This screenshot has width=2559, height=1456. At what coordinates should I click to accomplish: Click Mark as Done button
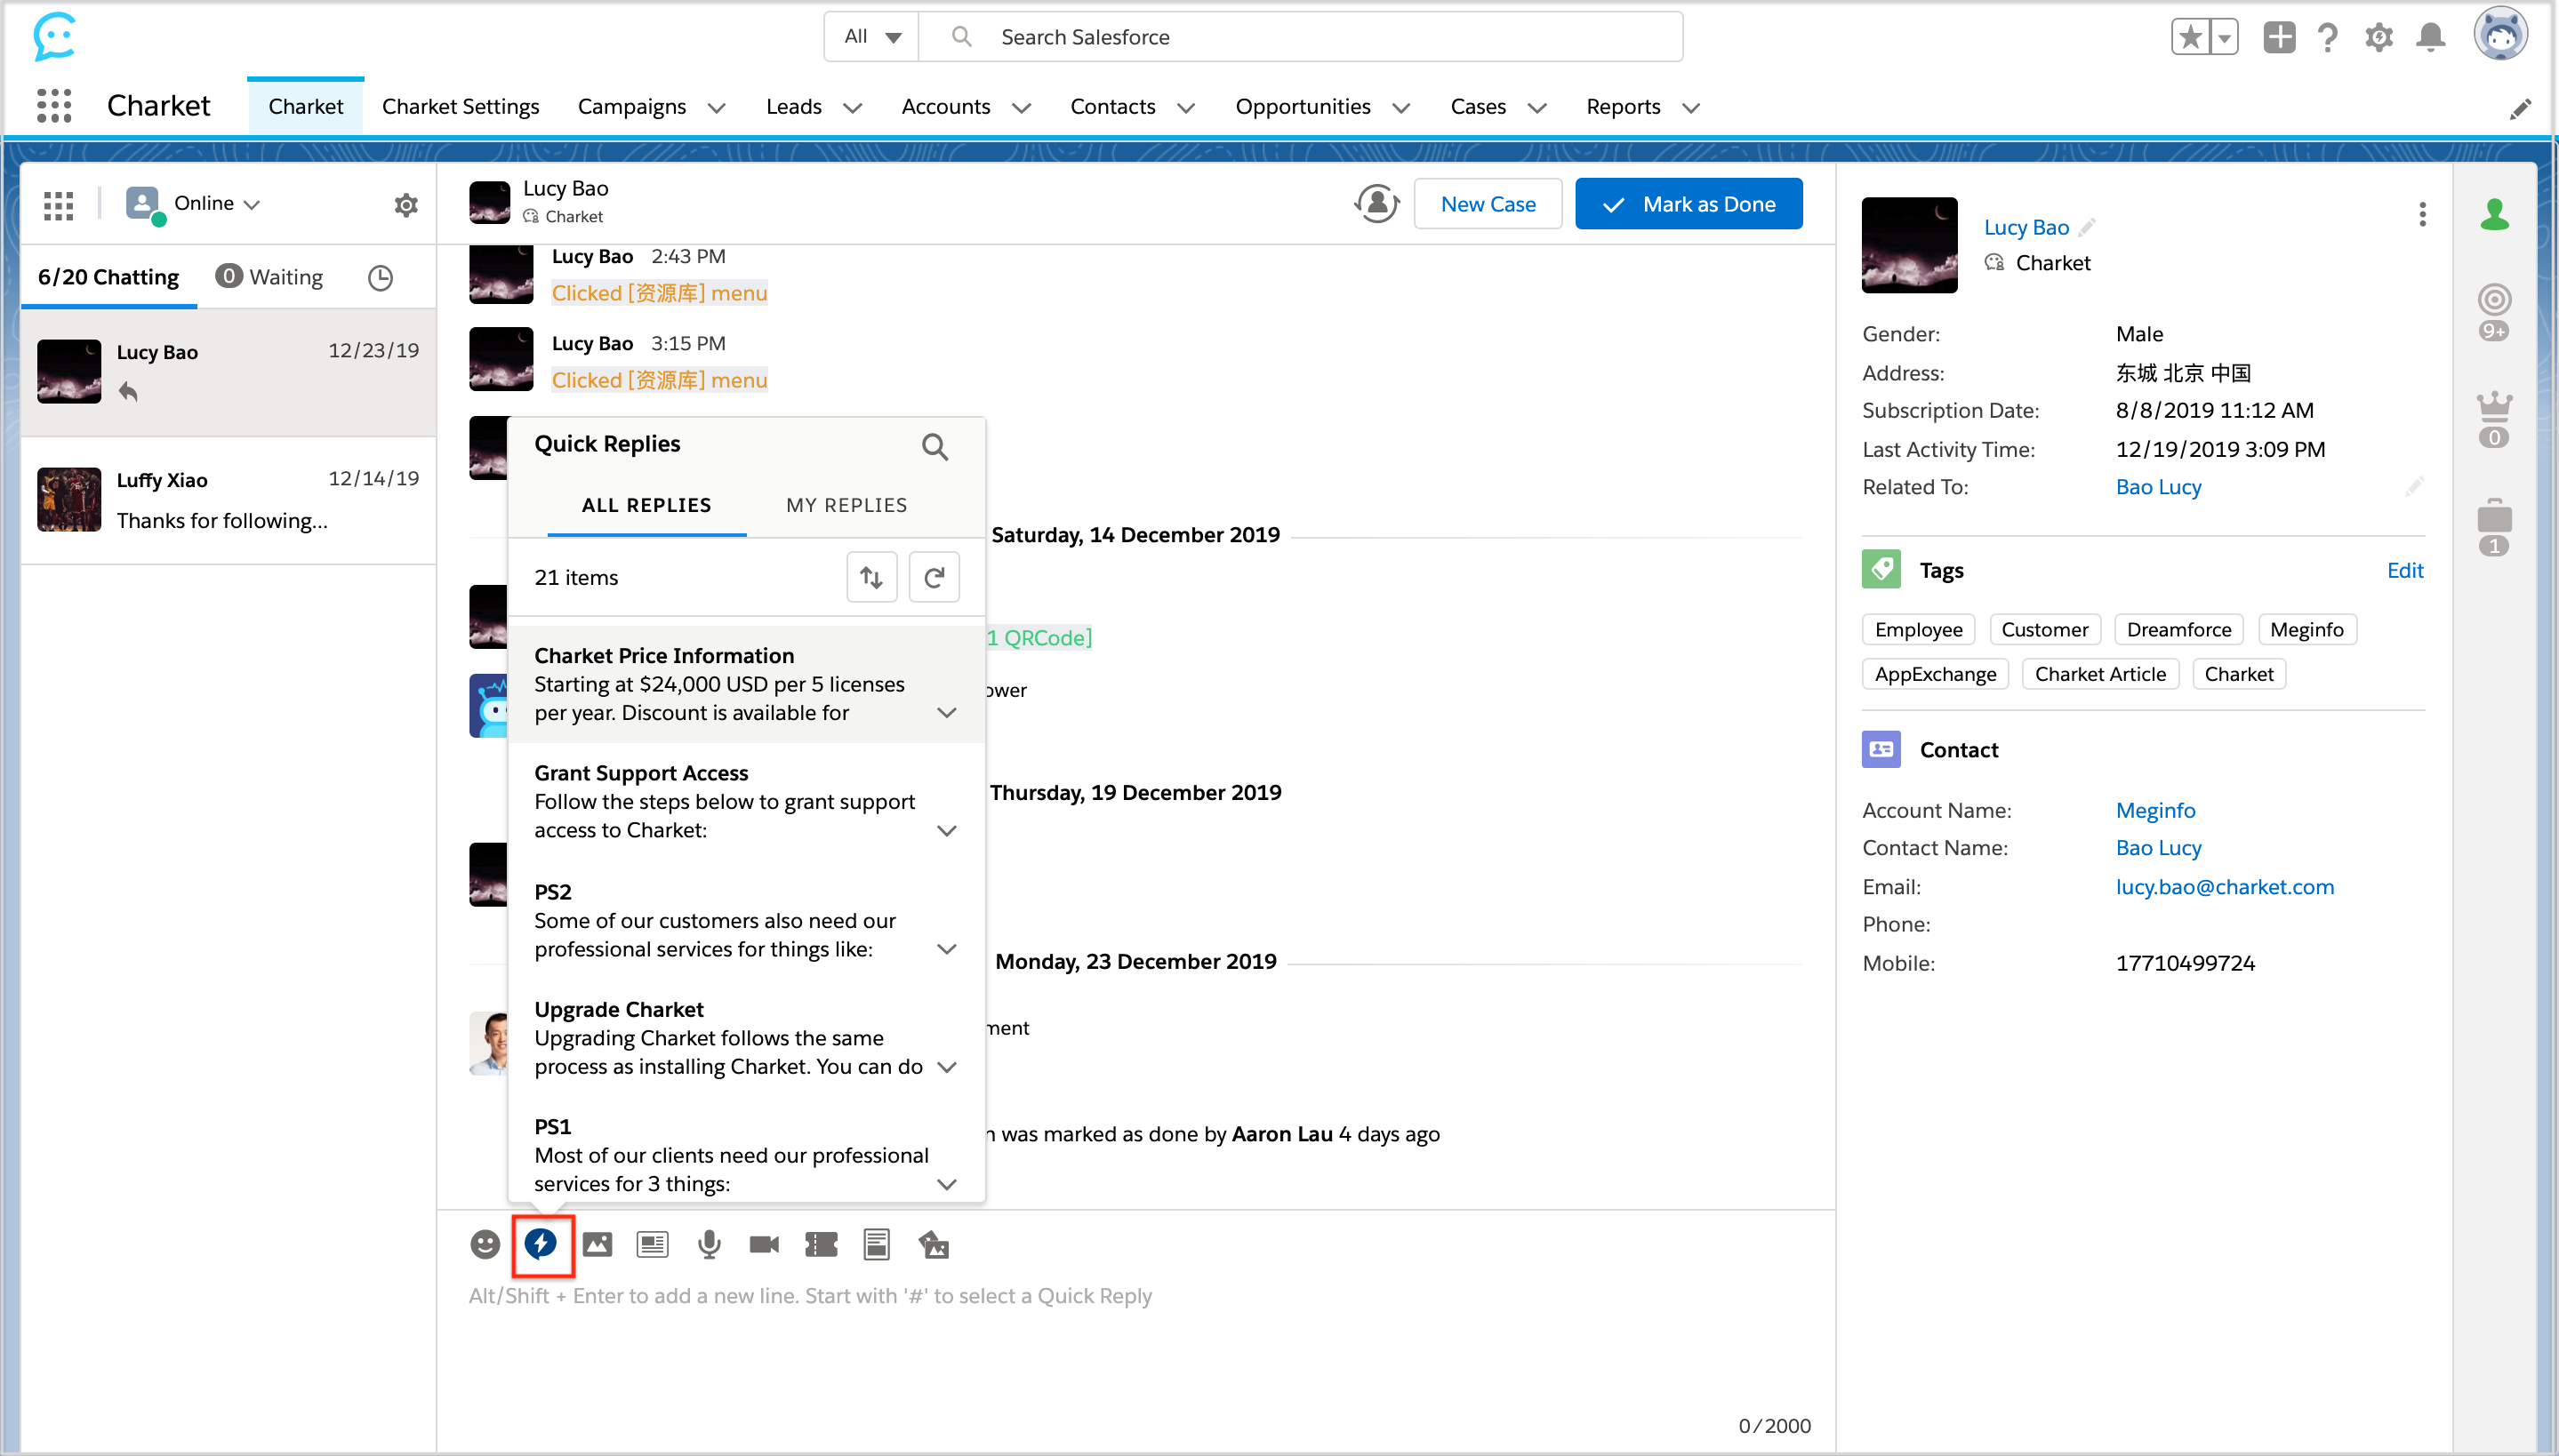(x=1688, y=204)
